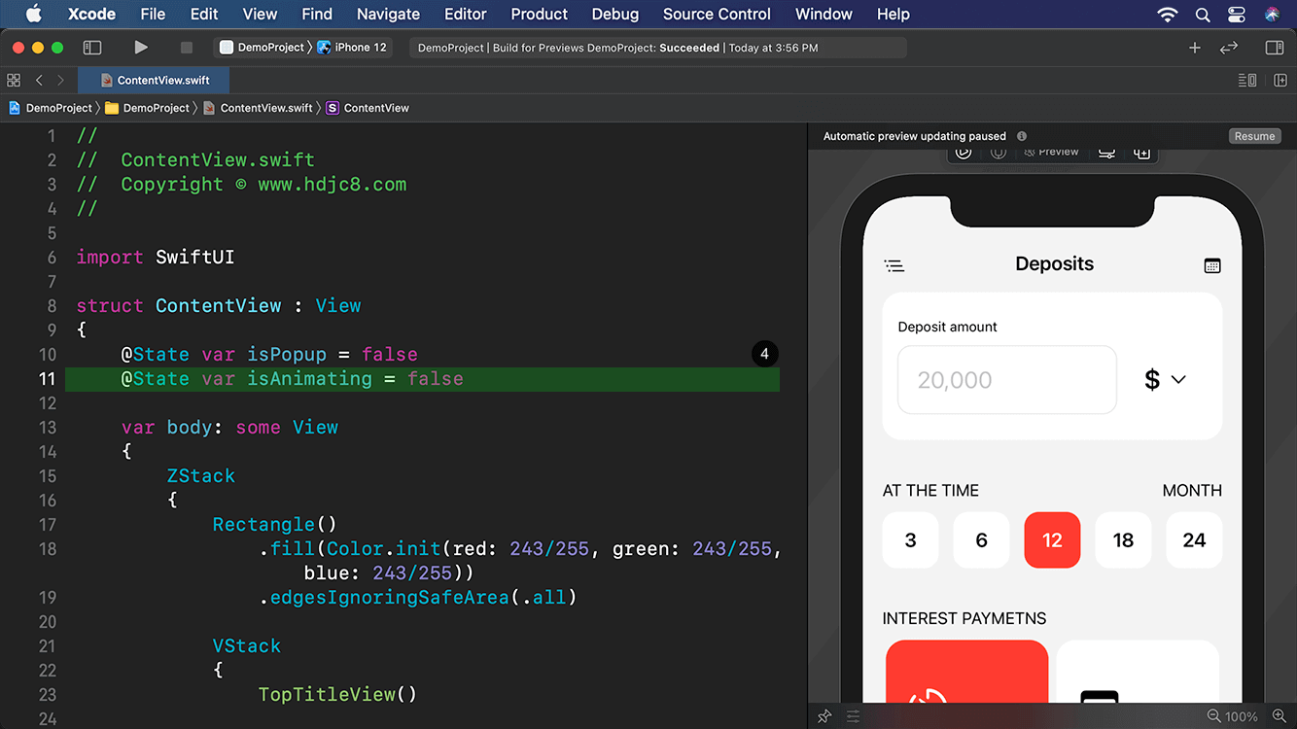Zoom in the preview canvas
1297x729 pixels.
pos(1279,716)
